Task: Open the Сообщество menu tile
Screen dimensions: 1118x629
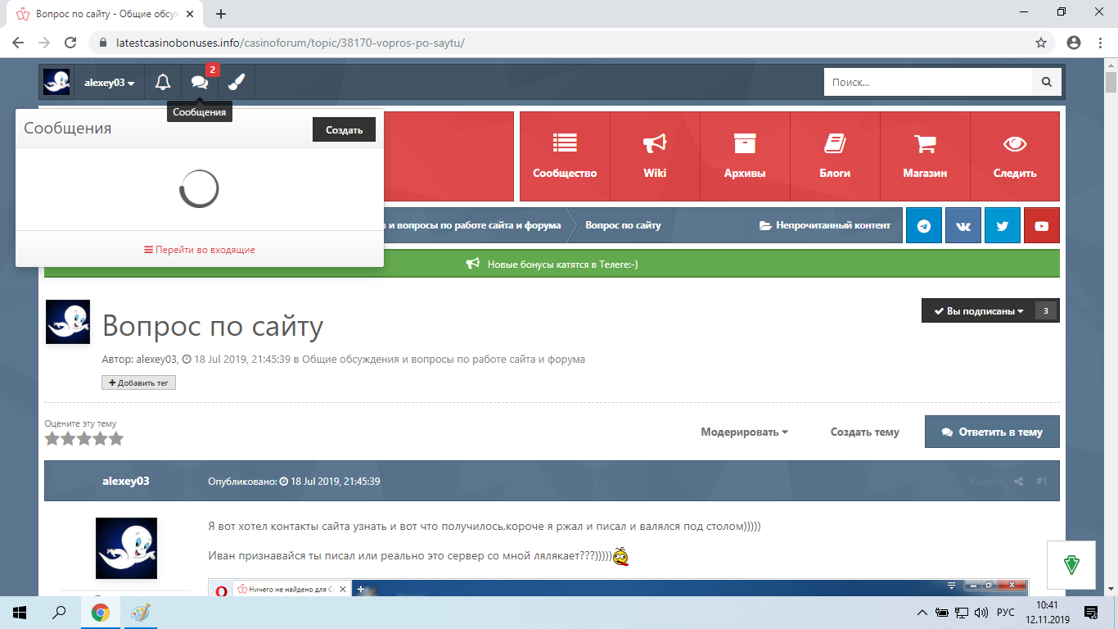Action: (565, 156)
